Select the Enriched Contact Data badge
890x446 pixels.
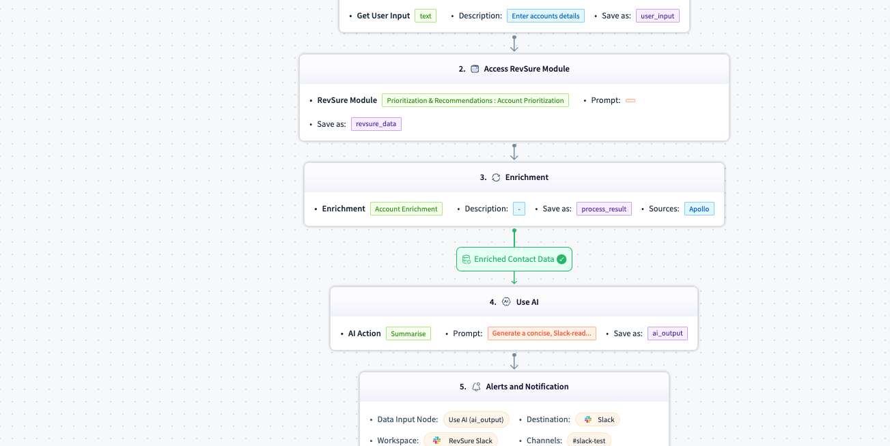tap(514, 259)
